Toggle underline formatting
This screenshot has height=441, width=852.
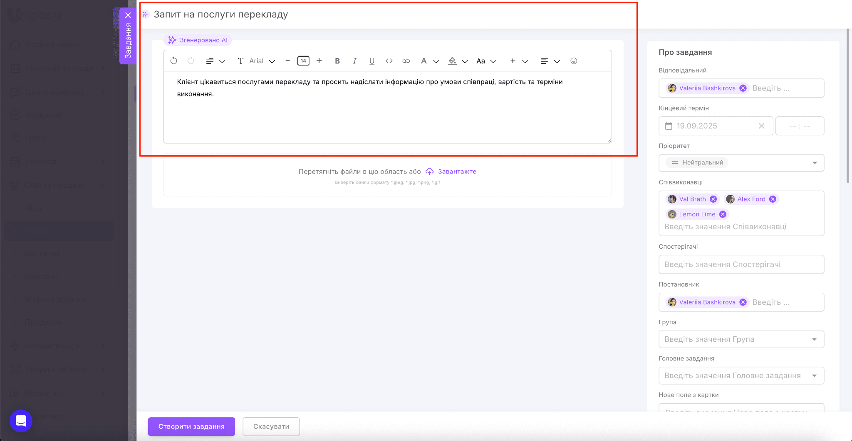[x=372, y=61]
